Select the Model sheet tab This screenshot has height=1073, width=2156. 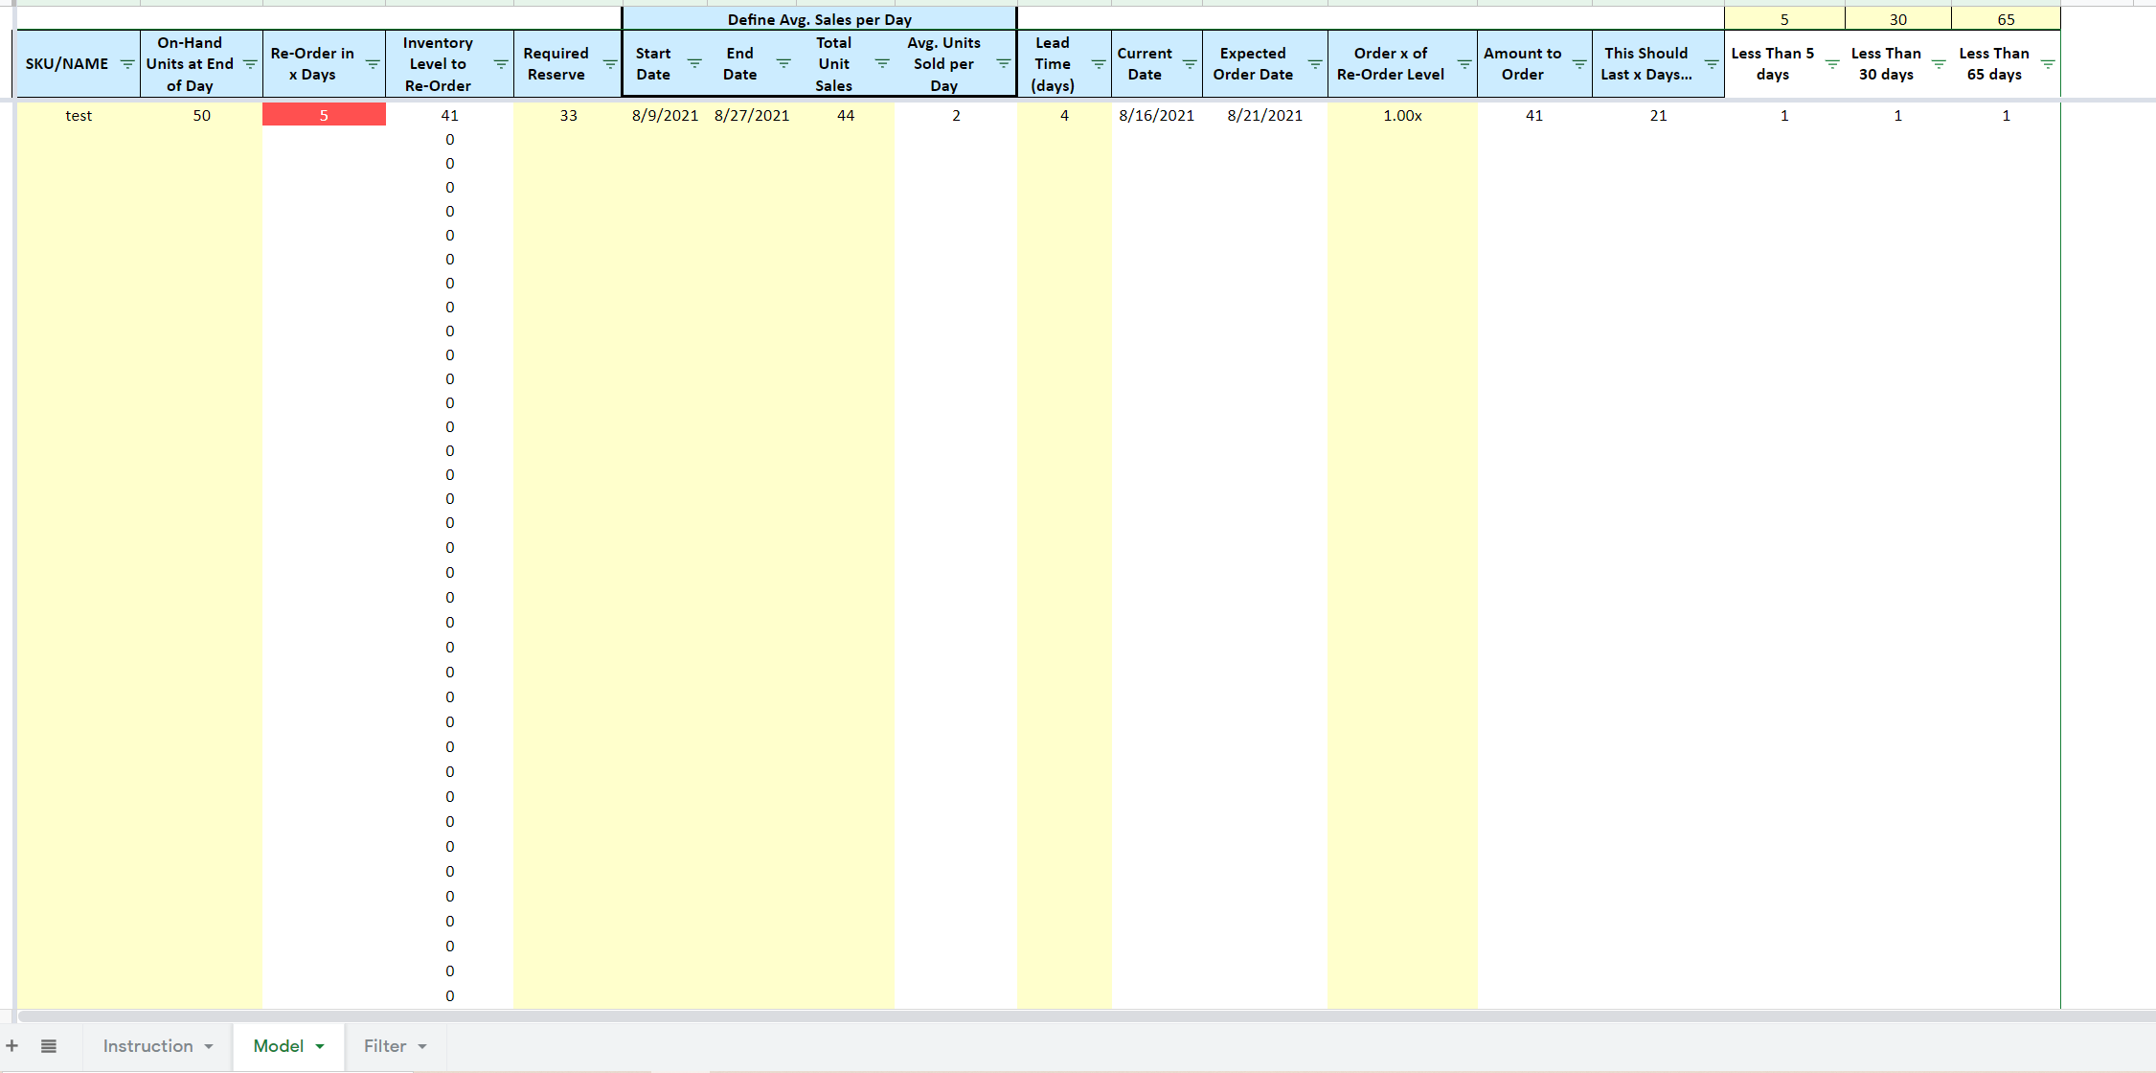281,1046
